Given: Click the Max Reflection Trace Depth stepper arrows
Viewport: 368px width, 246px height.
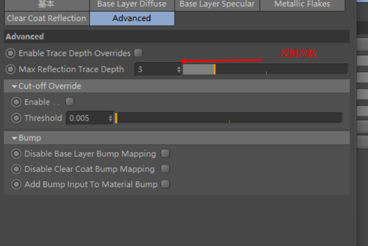Looking at the screenshot, I should click(179, 69).
